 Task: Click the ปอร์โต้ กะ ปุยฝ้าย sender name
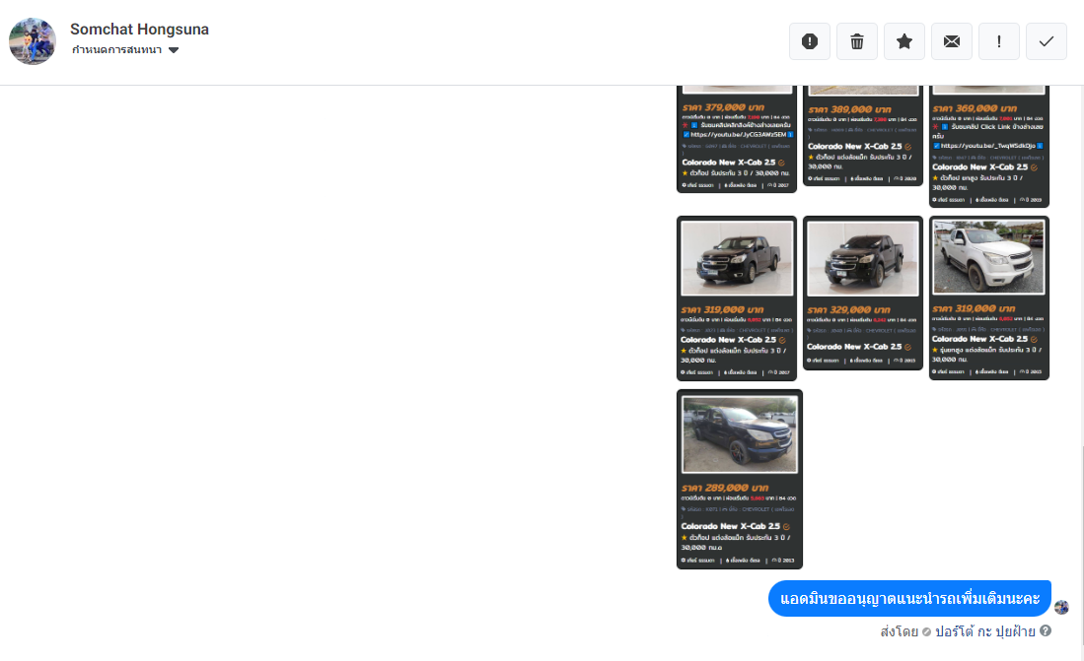[984, 631]
